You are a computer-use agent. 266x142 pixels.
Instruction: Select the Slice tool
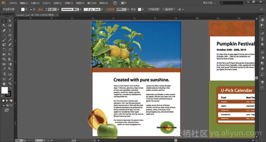[10, 79]
